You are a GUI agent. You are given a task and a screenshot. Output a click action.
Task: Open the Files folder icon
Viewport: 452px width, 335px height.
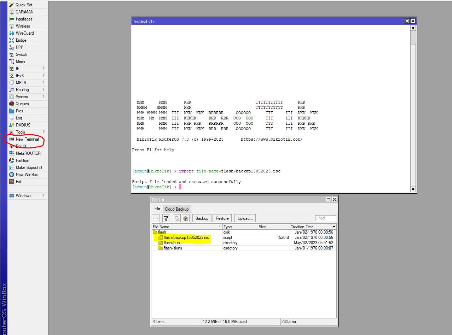[12, 111]
